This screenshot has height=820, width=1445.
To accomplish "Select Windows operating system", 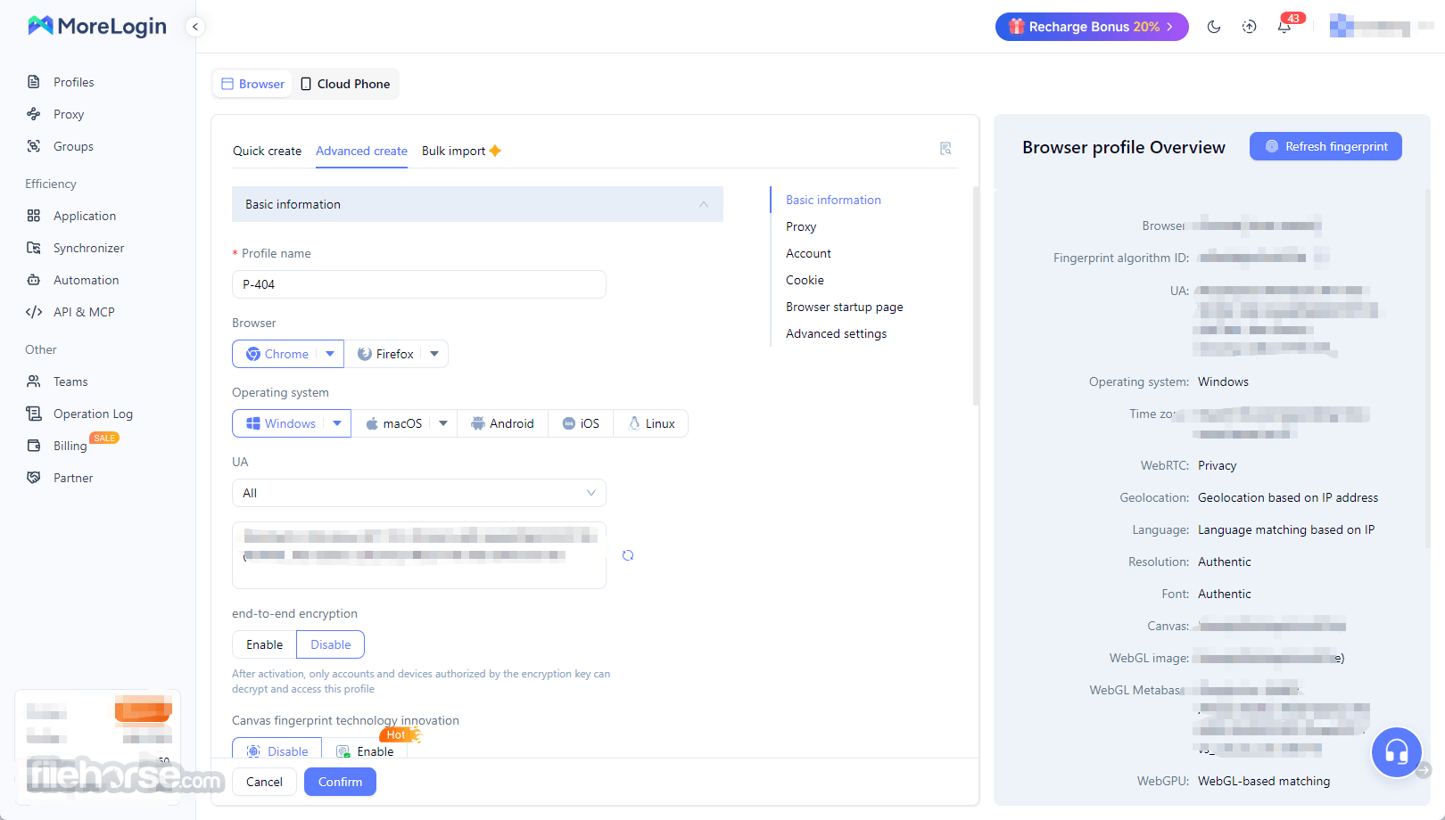I will click(281, 423).
